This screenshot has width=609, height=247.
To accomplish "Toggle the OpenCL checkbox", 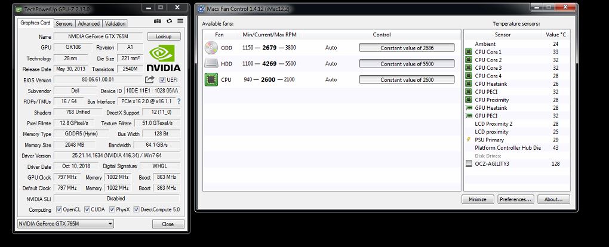I will [x=59, y=209].
